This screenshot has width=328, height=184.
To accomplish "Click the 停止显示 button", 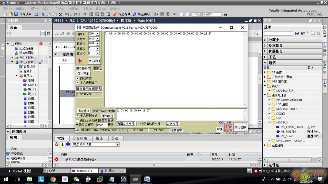I will tap(83, 74).
